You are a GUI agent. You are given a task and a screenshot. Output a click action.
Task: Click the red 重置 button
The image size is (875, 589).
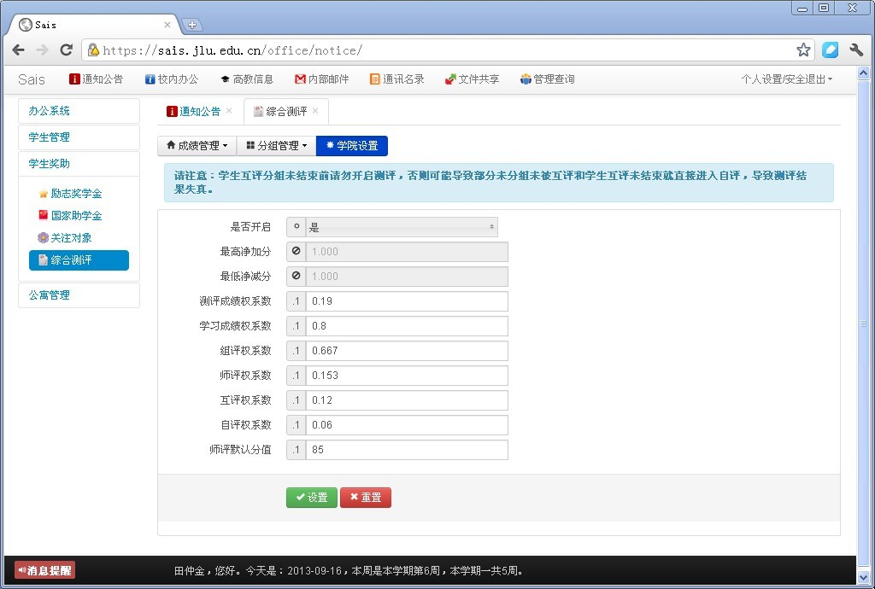coord(366,498)
